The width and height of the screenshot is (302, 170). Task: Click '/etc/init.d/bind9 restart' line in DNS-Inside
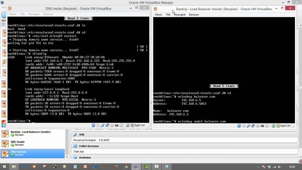point(54,36)
